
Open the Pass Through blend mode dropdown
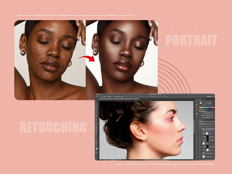(203, 124)
